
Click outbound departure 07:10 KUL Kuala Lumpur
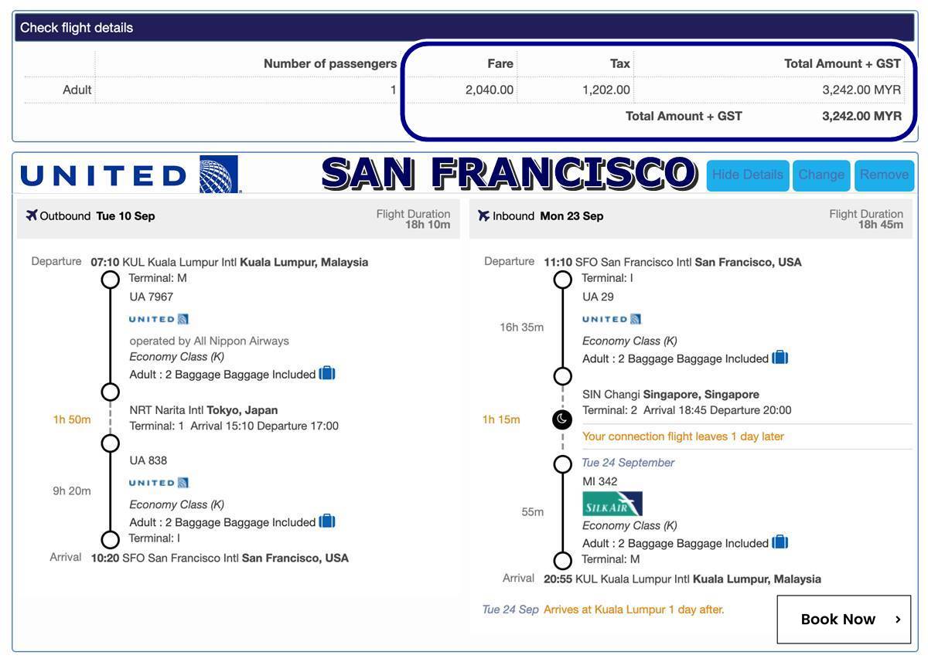coord(230,262)
